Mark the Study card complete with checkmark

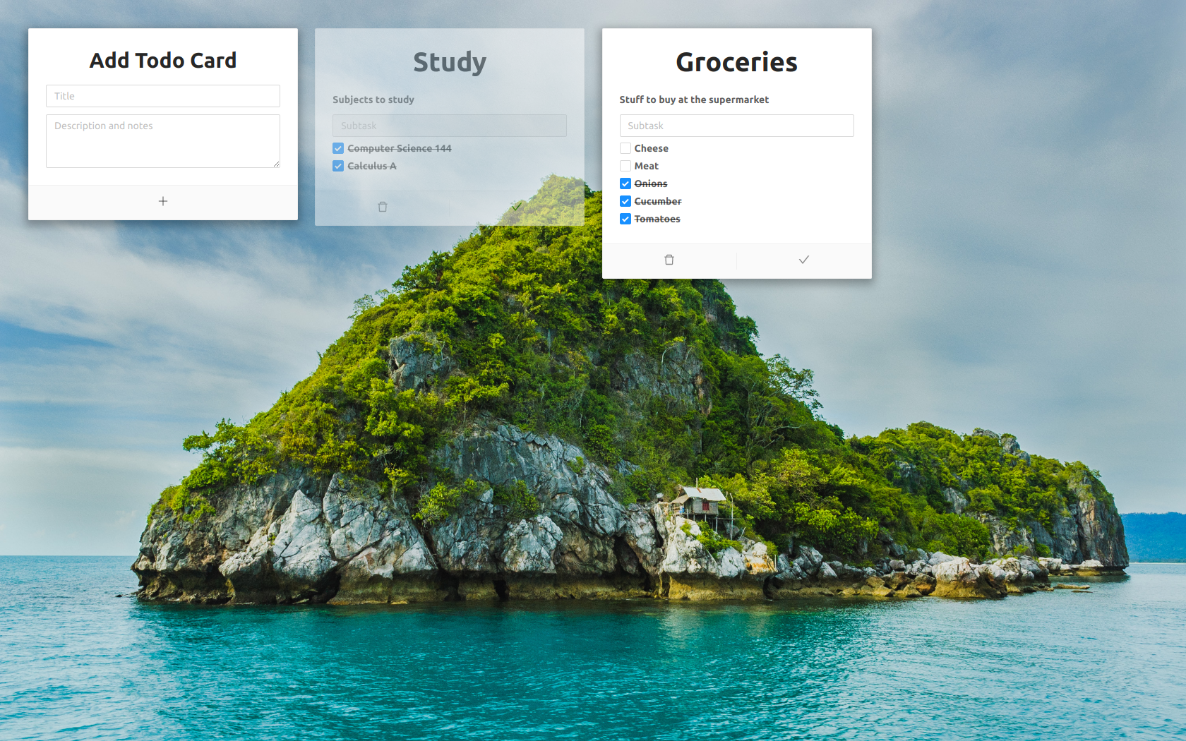coord(517,207)
